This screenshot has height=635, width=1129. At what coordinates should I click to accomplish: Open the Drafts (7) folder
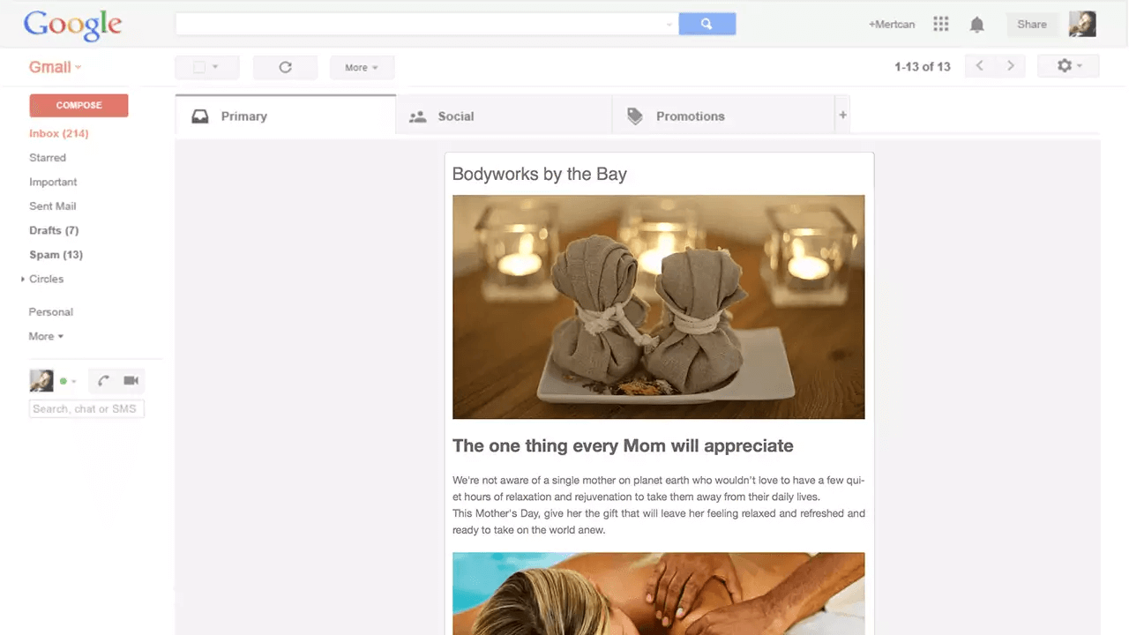[x=54, y=230]
